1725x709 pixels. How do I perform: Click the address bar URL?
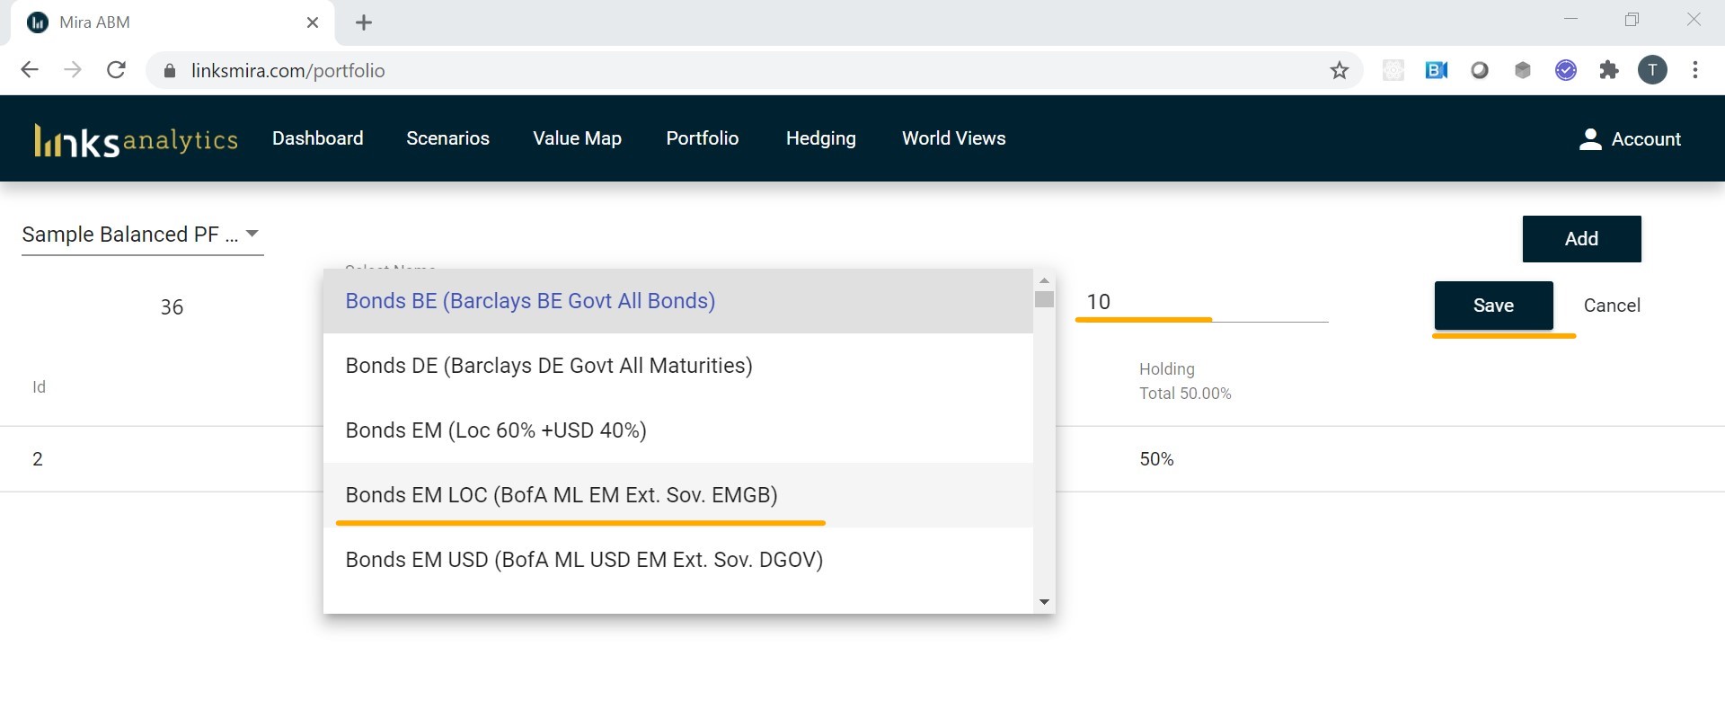(287, 71)
